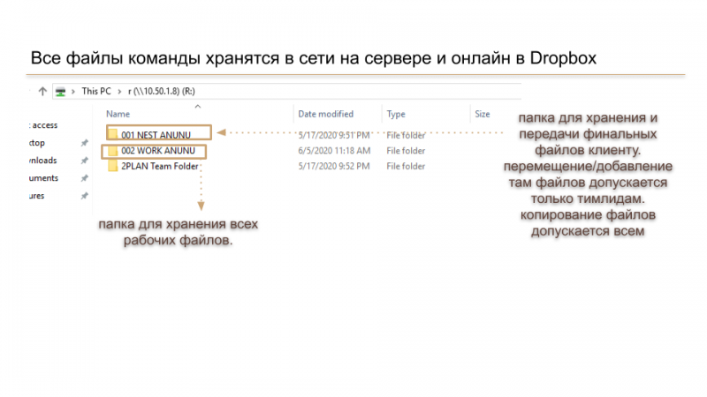Select the 2PLAN Team Folder name
The width and height of the screenshot is (707, 397).
[x=159, y=167]
